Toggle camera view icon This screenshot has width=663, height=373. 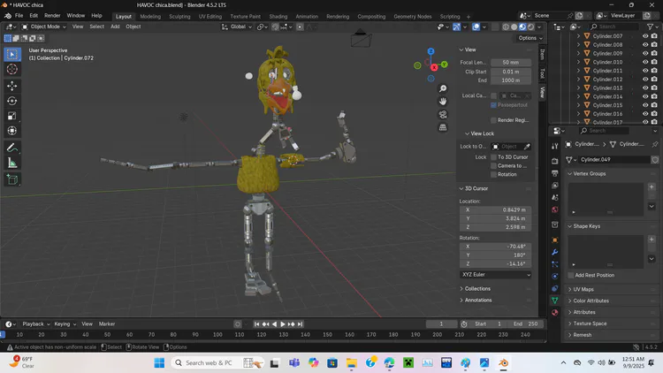tap(443, 115)
